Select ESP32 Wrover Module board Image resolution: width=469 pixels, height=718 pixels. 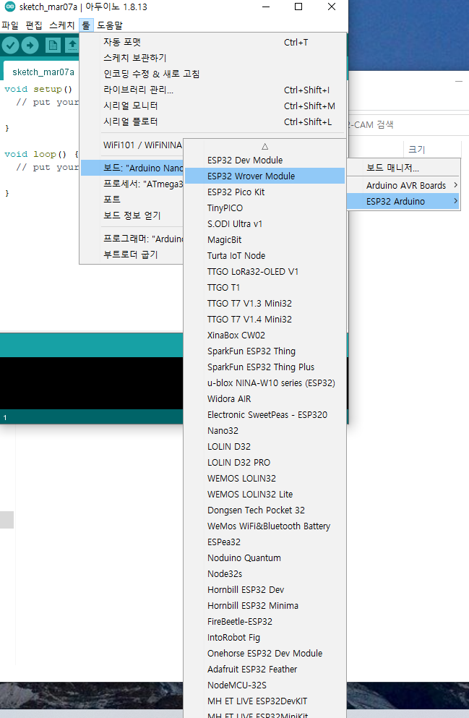point(265,176)
